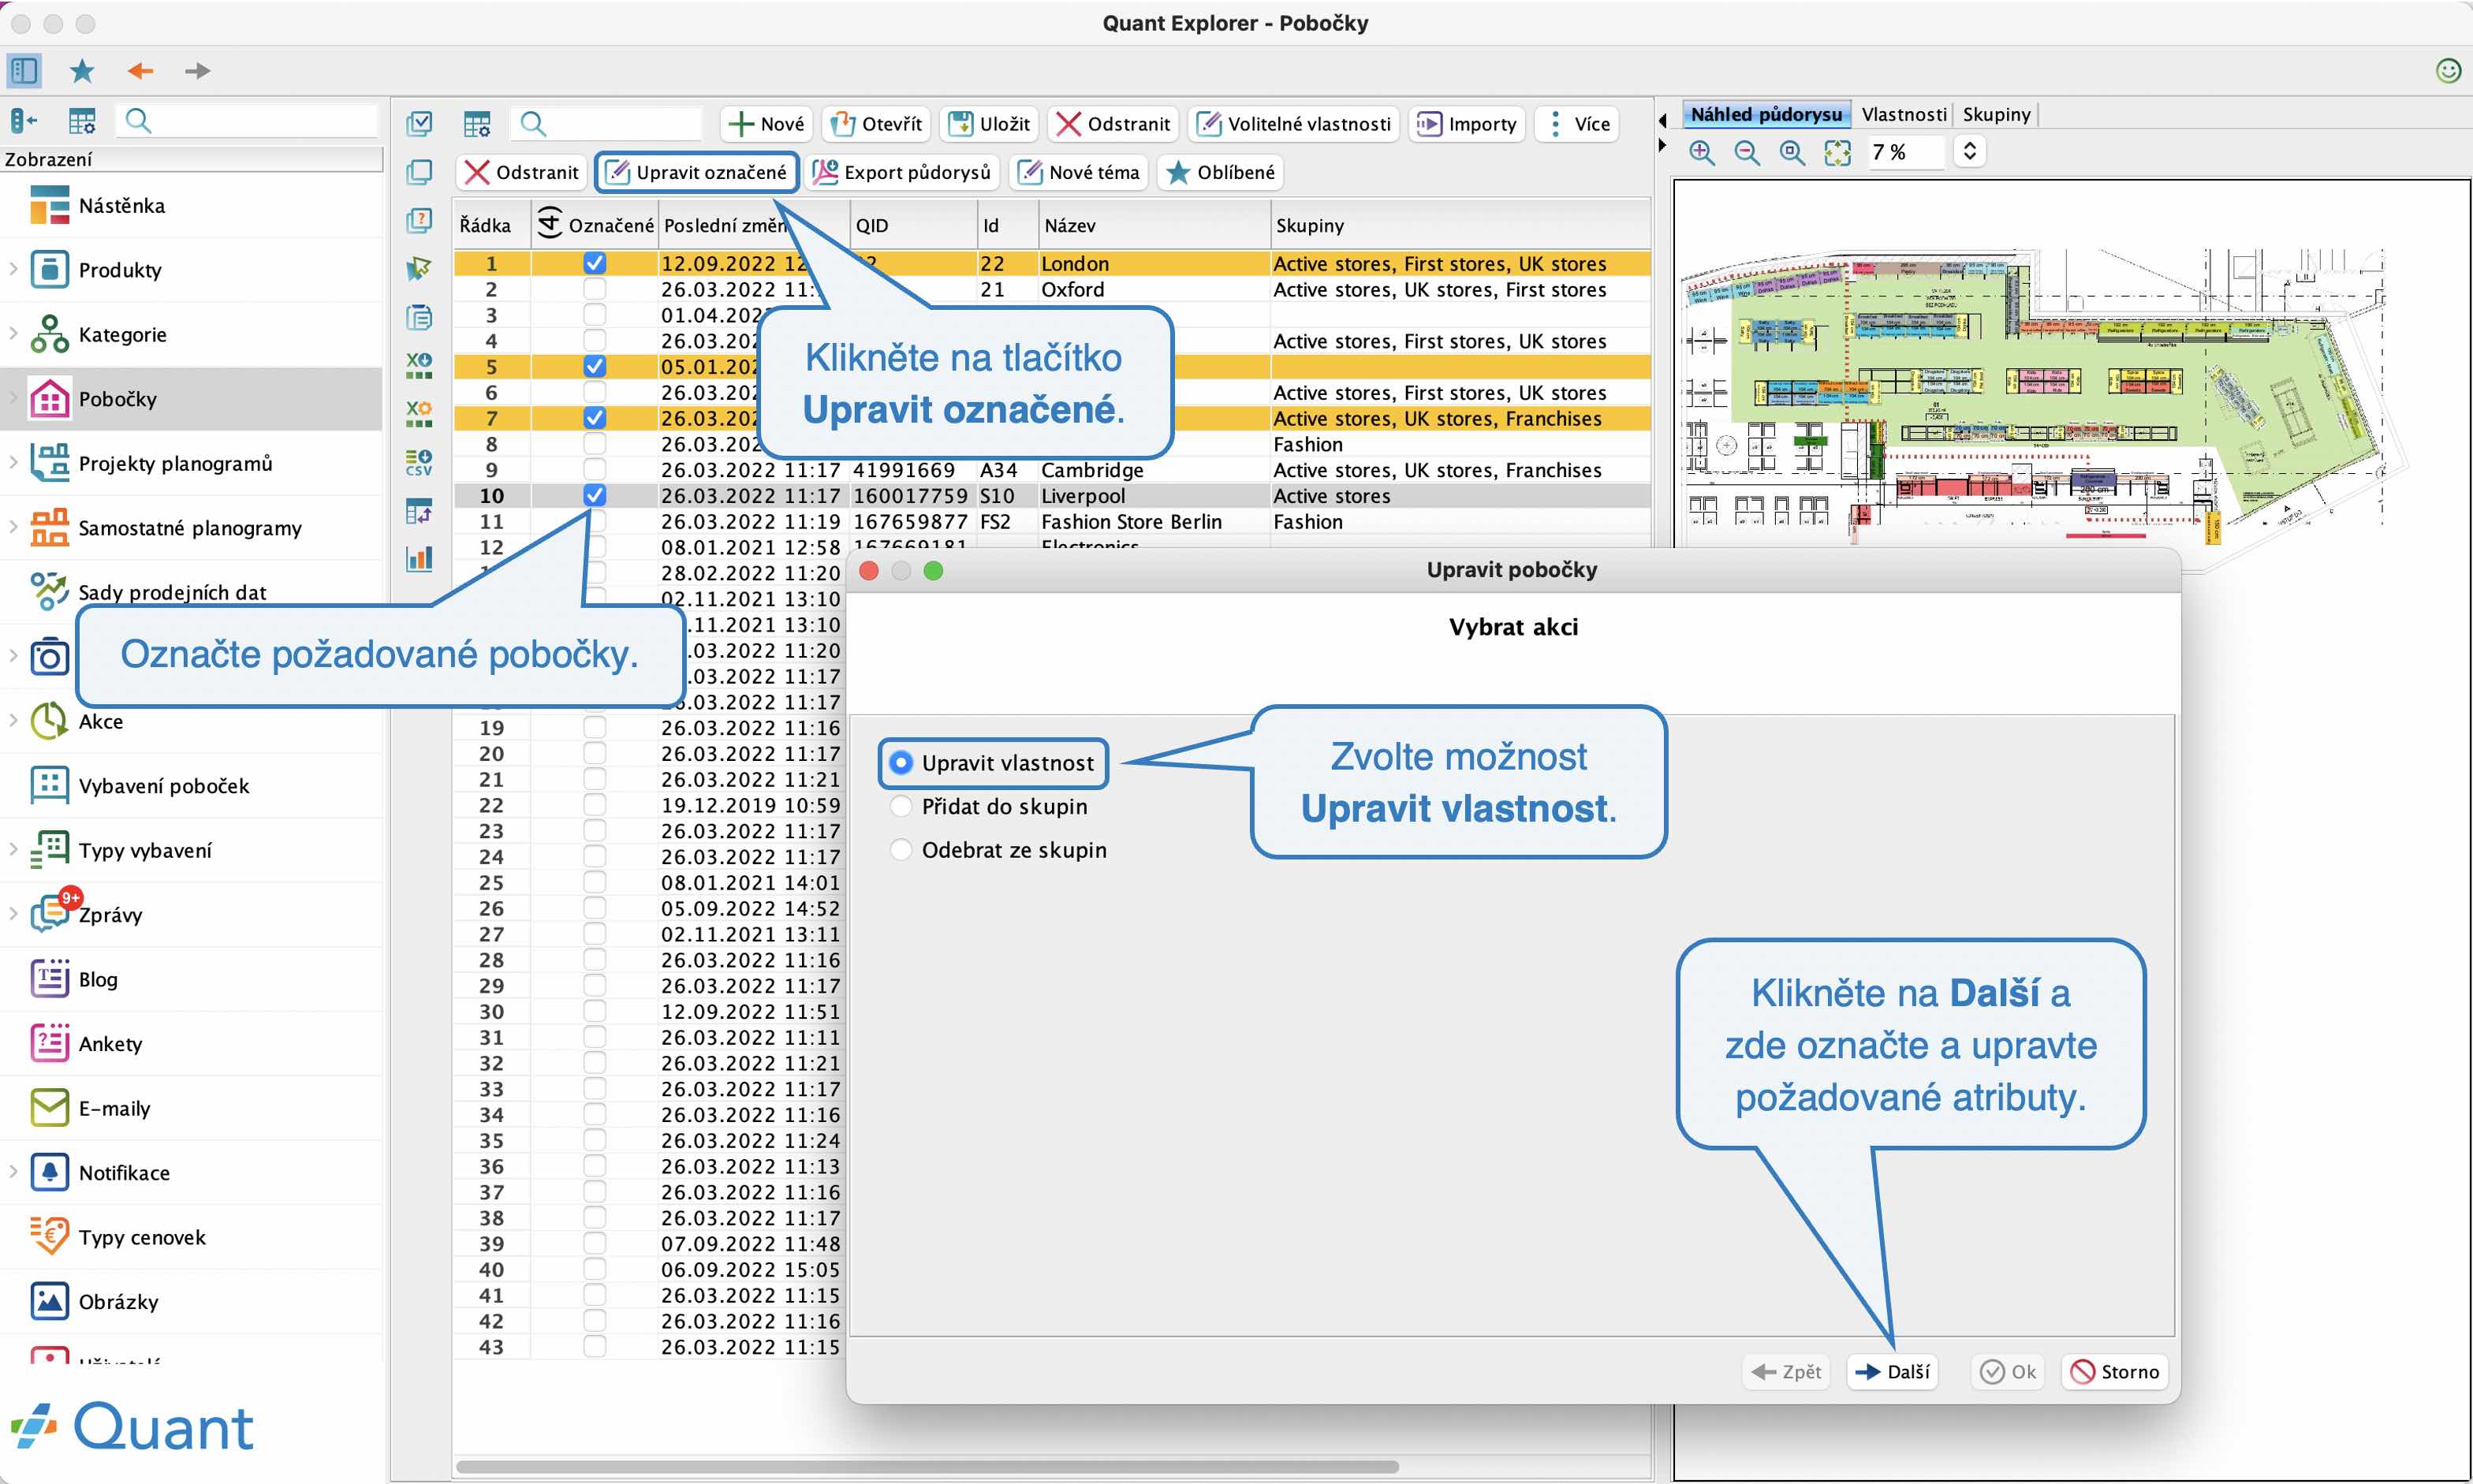Screen dimensions: 2473x1484
Task: Check the checkbox for Oxford row
Action: click(x=594, y=289)
